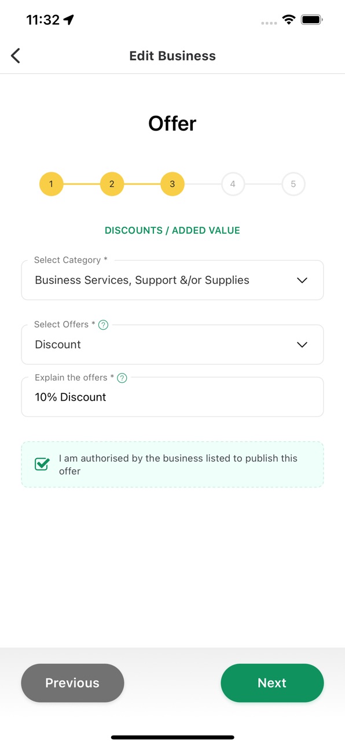Uncheck the authorised by business checkbox

pyautogui.click(x=42, y=464)
